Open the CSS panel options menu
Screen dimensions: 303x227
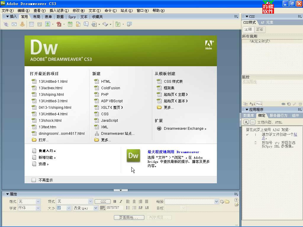pos(300,17)
